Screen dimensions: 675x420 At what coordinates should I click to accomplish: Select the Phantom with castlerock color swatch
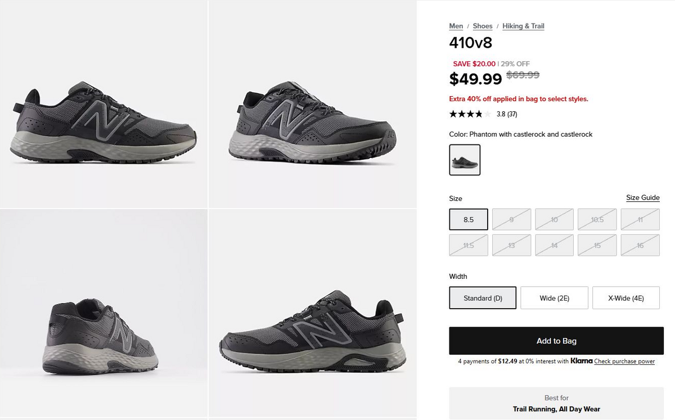point(465,160)
